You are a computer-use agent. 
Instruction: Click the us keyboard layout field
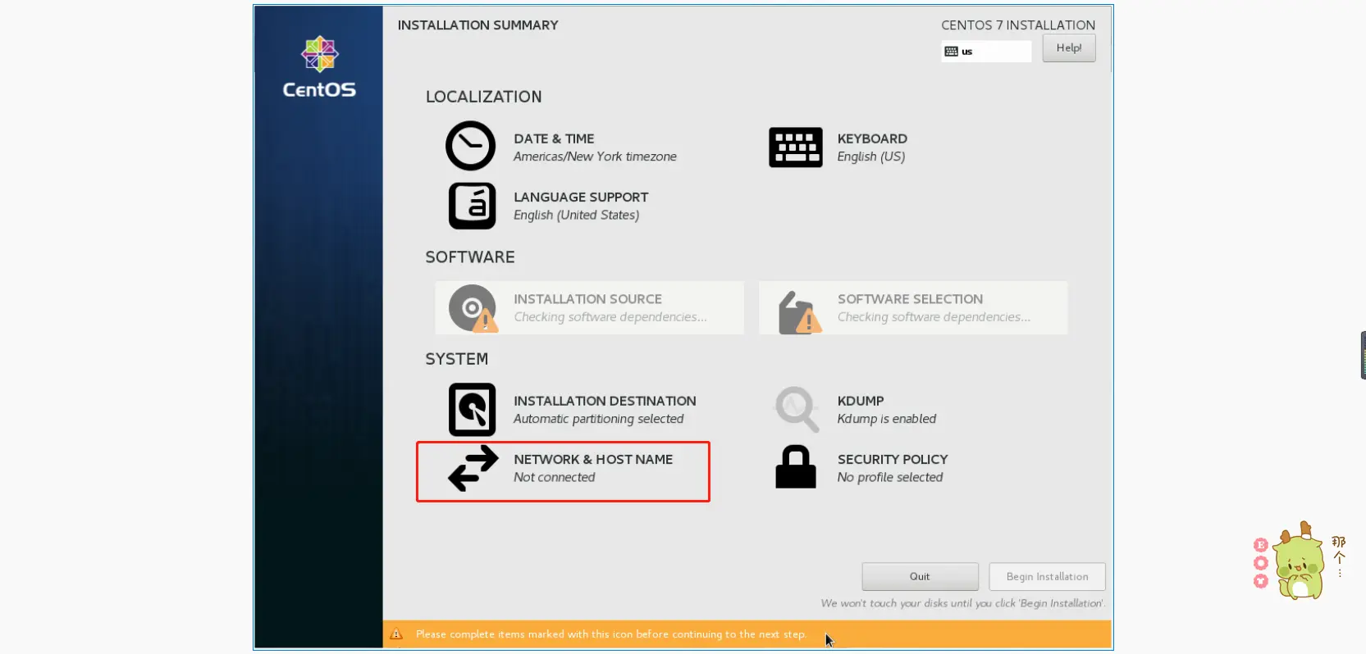986,52
